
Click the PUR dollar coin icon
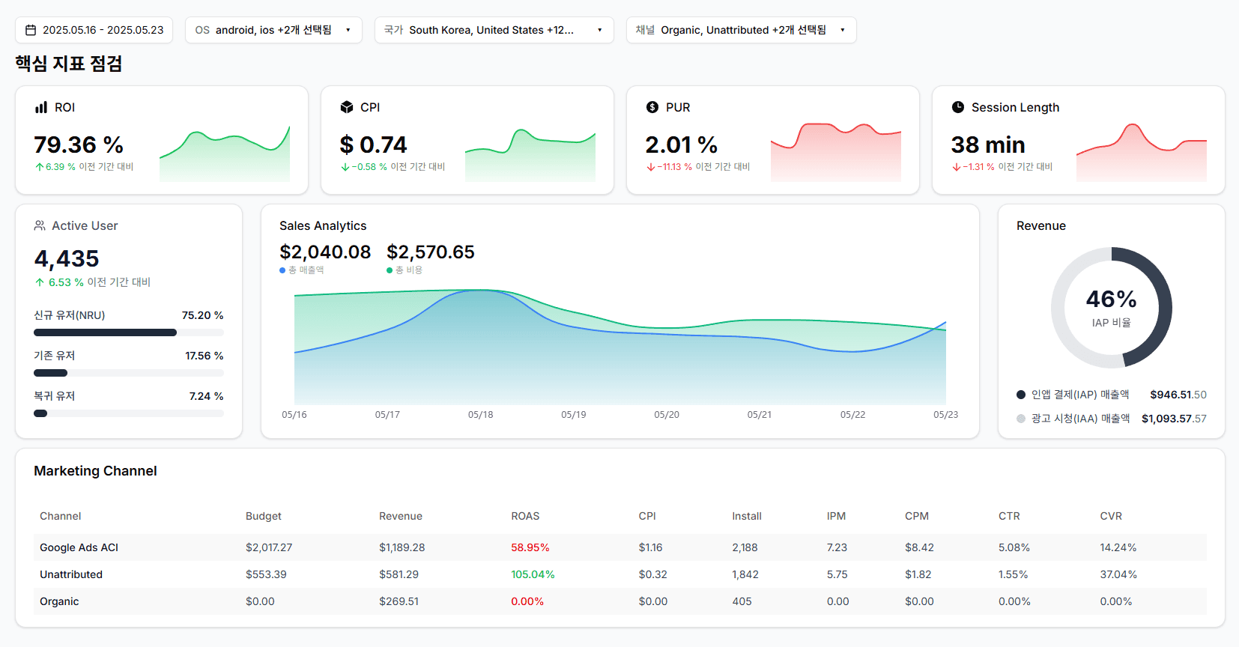coord(652,107)
